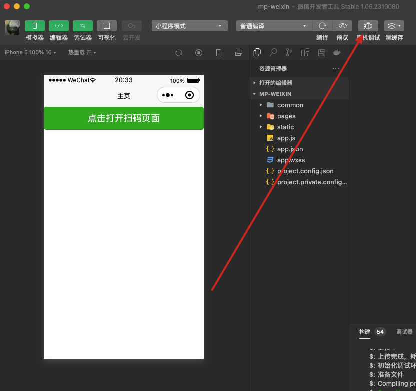Image resolution: width=416 pixels, height=391 pixels.
Task: Open the app.wxss file
Action: point(299,160)
